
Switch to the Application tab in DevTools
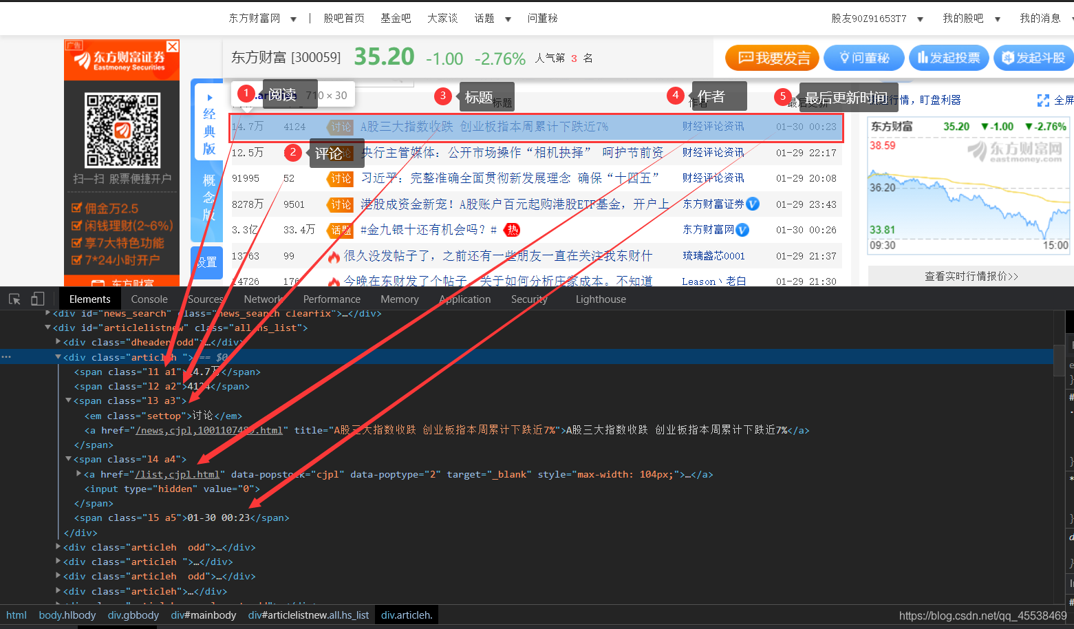tap(465, 299)
